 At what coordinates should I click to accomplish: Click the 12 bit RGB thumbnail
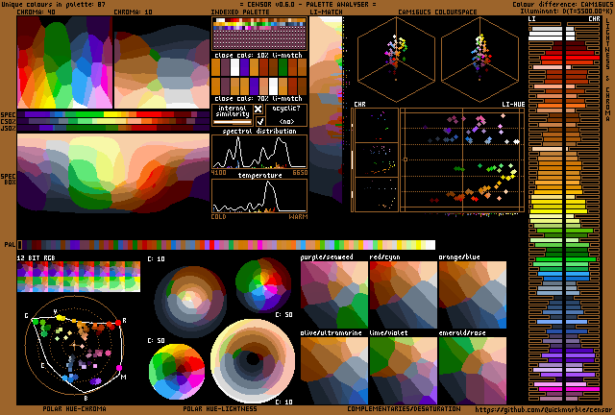click(x=79, y=278)
